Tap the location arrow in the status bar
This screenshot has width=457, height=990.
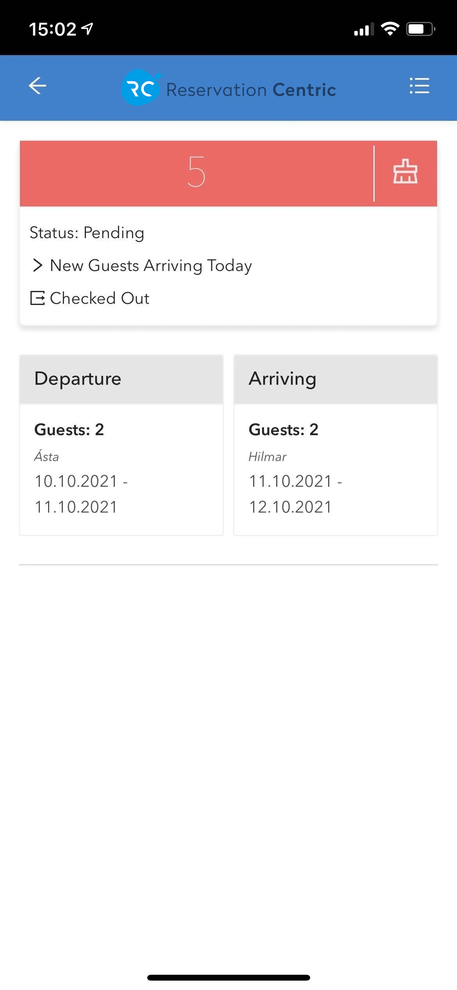pyautogui.click(x=87, y=29)
